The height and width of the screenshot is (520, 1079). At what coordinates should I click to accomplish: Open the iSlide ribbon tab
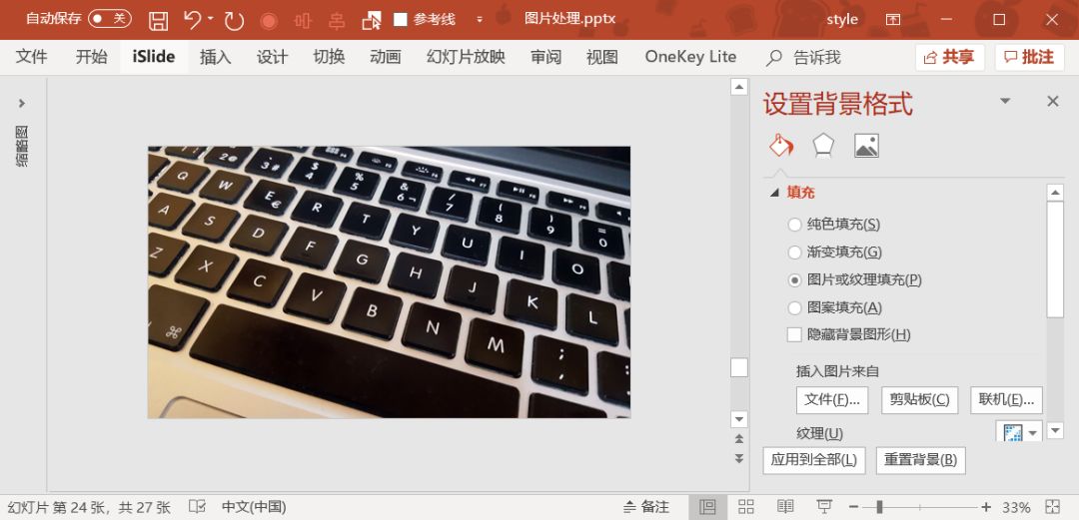[x=153, y=57]
